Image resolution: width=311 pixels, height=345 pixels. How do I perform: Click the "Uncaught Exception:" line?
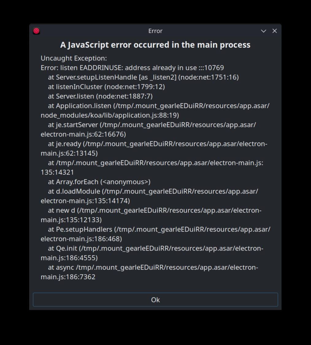tap(74, 58)
